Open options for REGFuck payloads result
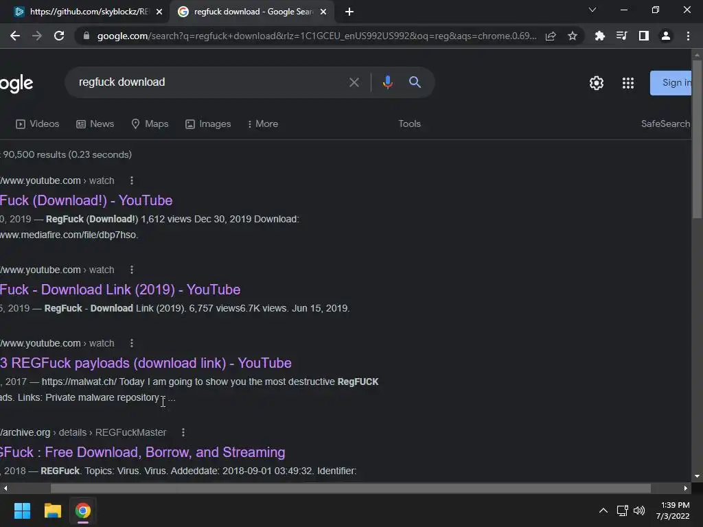 pos(131,343)
